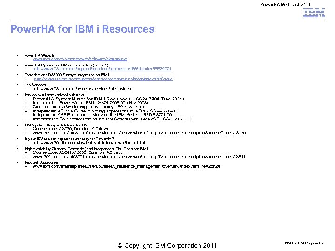
Task: Click IBM System Storage Solutions for IBM i heading
Action: point(57,125)
